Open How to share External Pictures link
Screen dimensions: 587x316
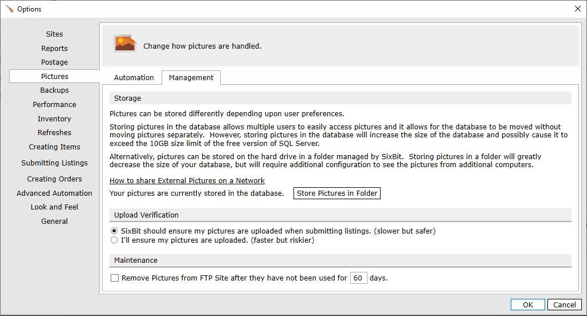187,181
